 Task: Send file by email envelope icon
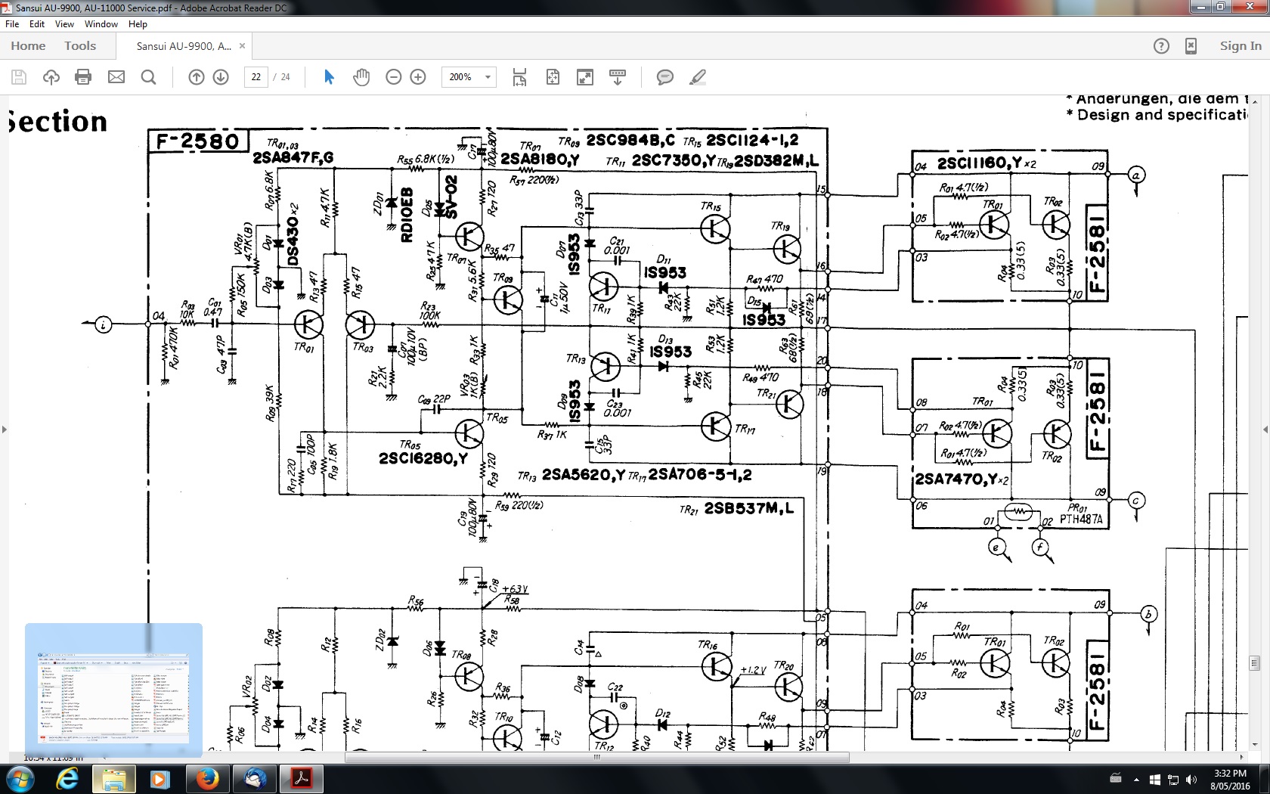pyautogui.click(x=116, y=77)
